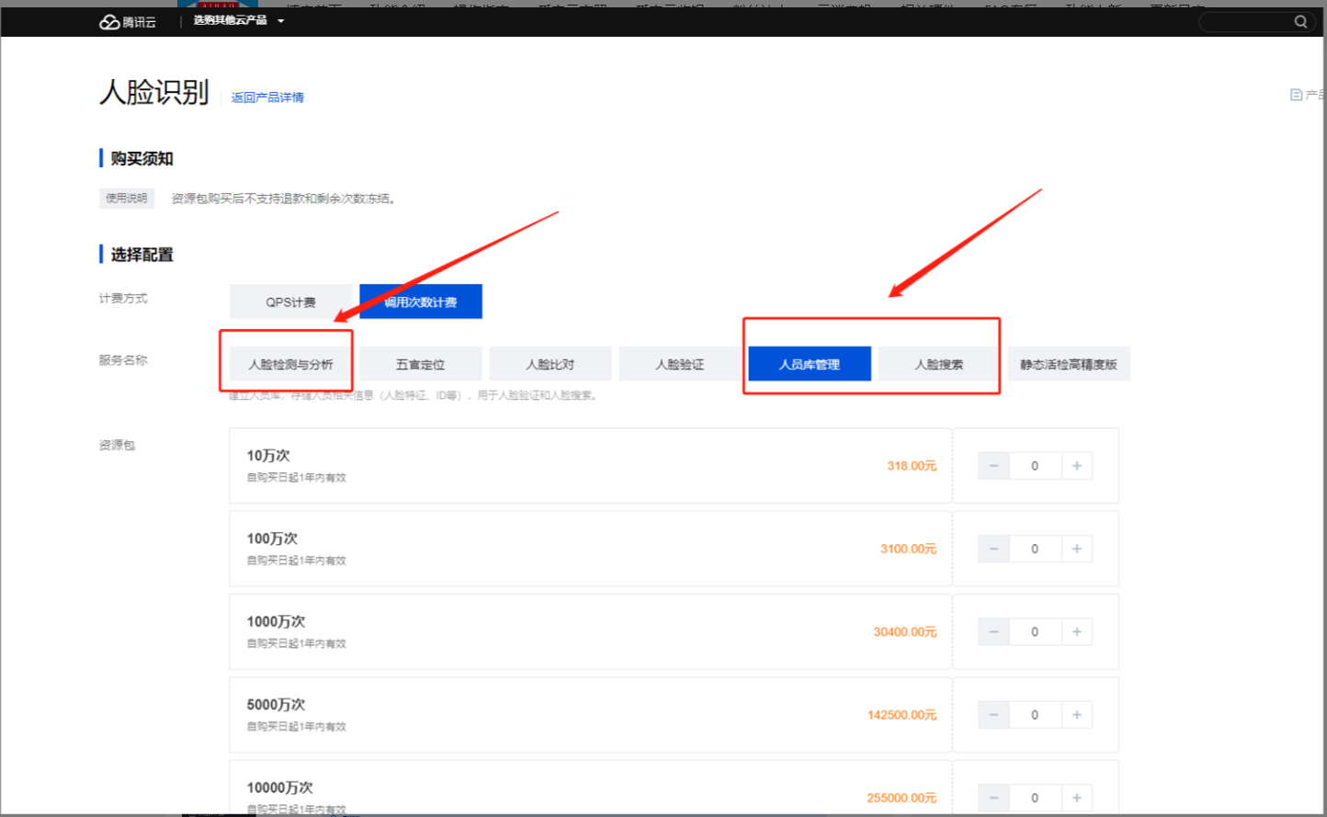Decrease quantity of 100万次 package
Viewport: 1327px width, 817px height.
click(x=993, y=549)
